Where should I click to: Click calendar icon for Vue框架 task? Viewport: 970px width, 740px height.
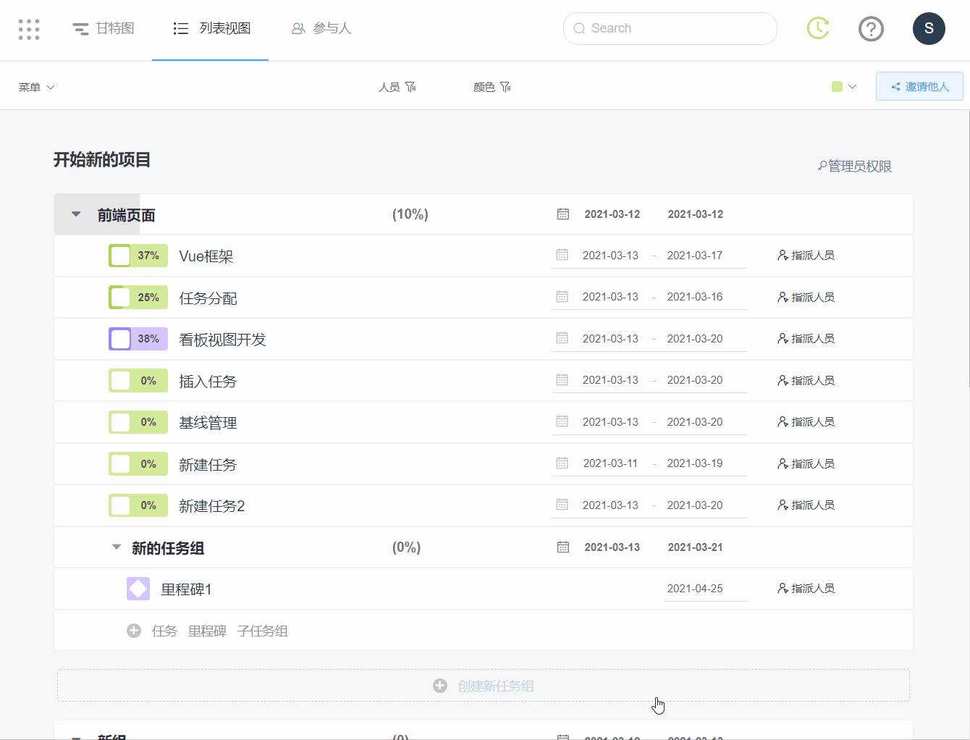(x=562, y=255)
